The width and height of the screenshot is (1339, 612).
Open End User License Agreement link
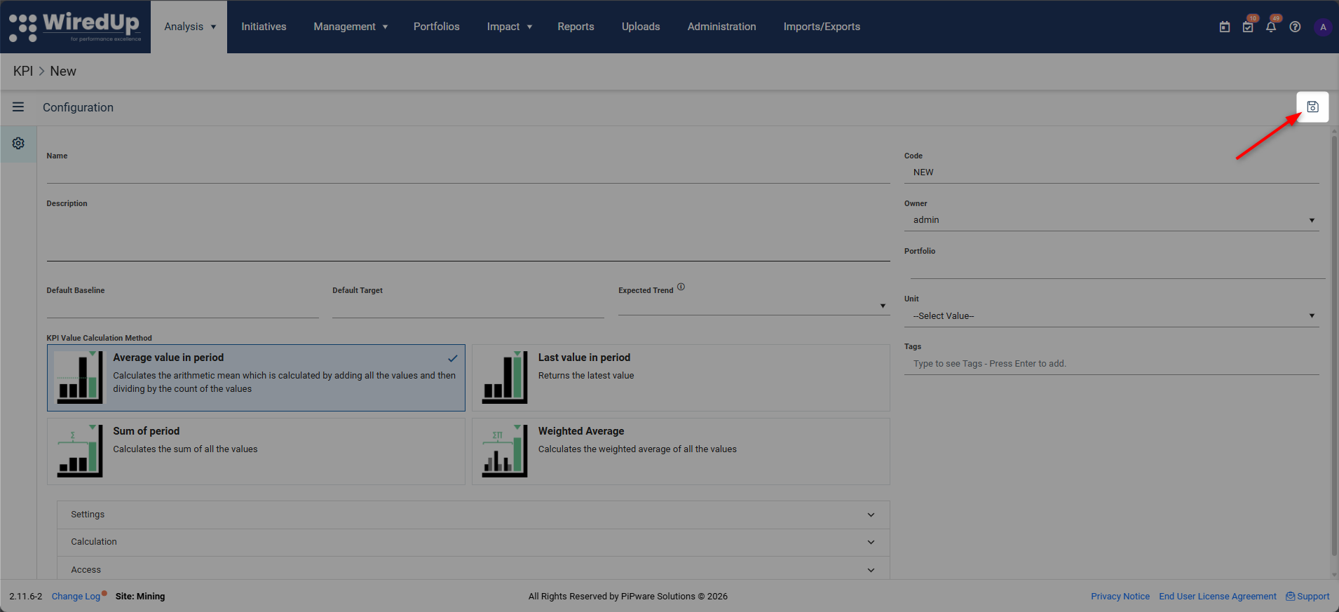click(1218, 597)
